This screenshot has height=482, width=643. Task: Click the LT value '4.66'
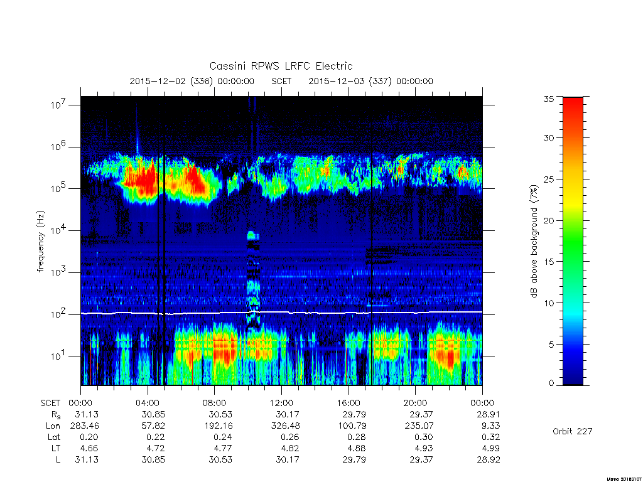pyautogui.click(x=89, y=448)
